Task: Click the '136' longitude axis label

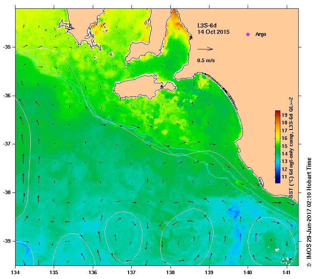Action: pyautogui.click(x=93, y=273)
